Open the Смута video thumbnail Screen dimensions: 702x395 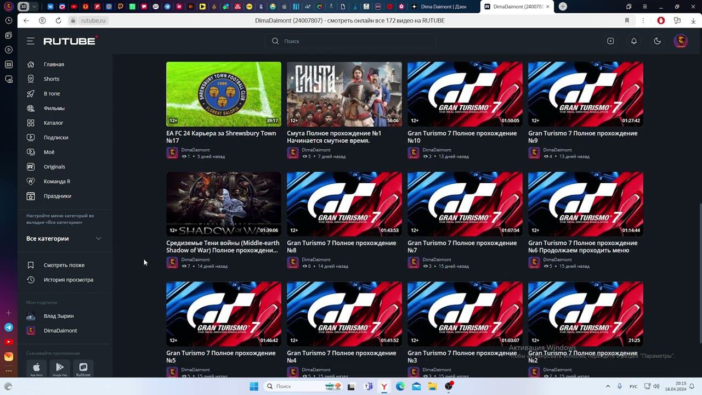point(344,94)
